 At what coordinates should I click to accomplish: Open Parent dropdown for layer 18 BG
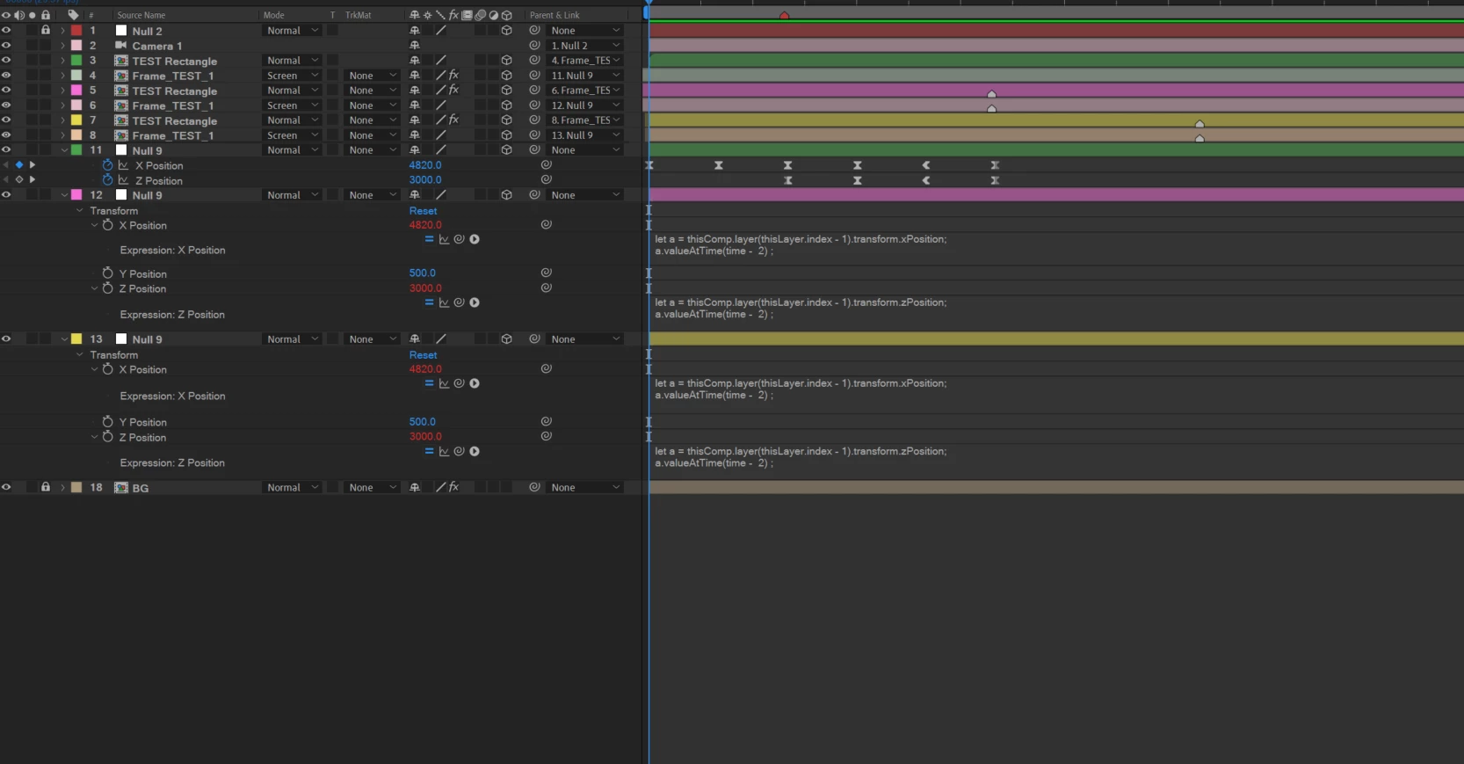[x=584, y=487]
